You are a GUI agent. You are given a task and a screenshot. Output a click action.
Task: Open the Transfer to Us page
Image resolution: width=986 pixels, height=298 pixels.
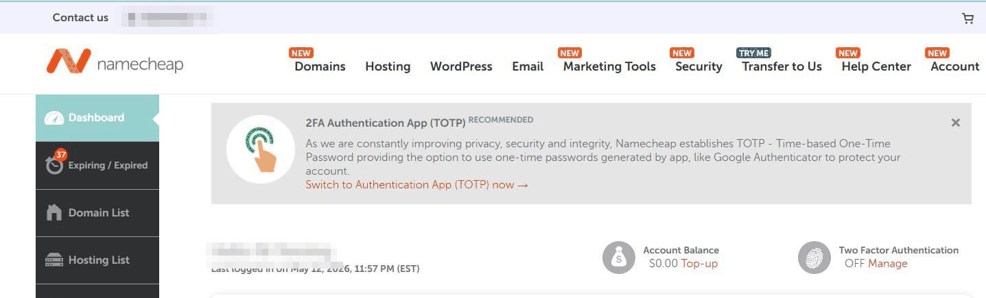782,66
